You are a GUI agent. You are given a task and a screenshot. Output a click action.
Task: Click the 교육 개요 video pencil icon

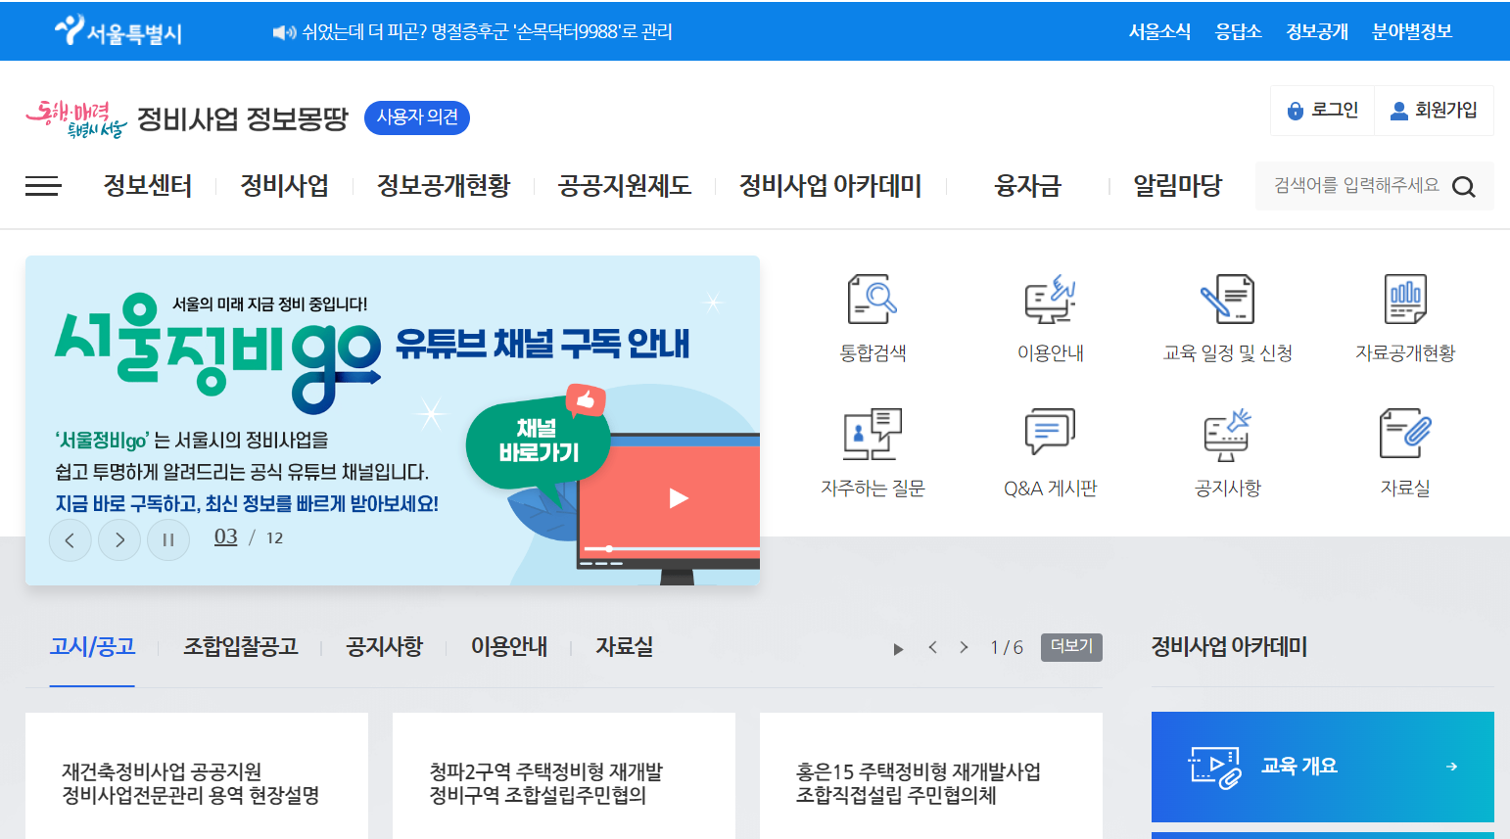point(1215,768)
